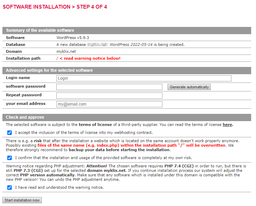256x206 pixels.
Task: Focus the software password field
Action: point(109,87)
